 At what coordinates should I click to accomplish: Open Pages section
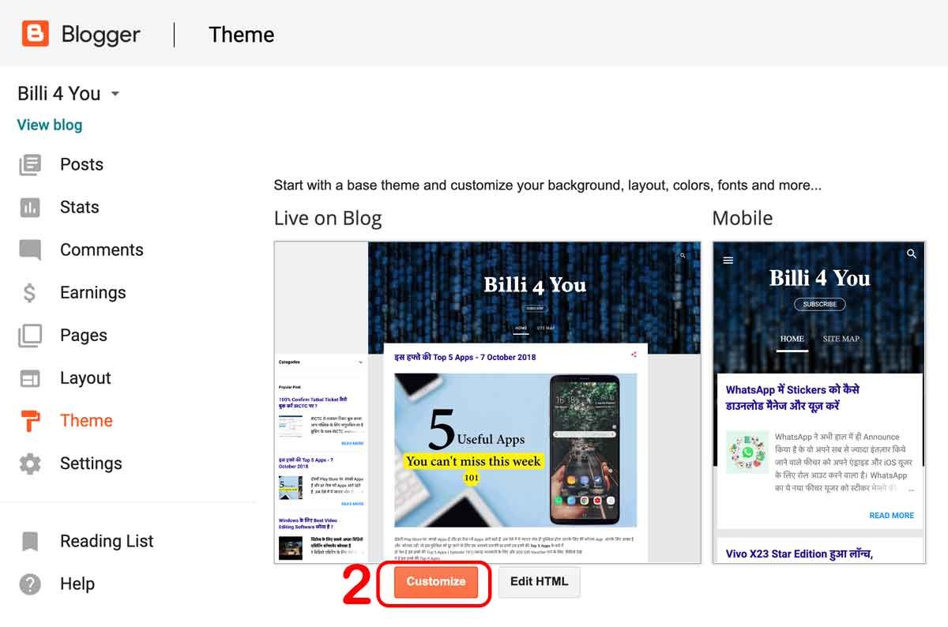point(83,336)
